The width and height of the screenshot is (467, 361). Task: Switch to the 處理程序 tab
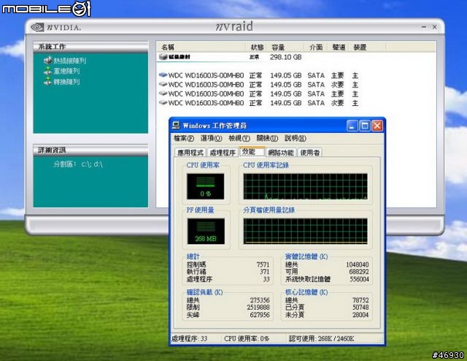pos(223,153)
